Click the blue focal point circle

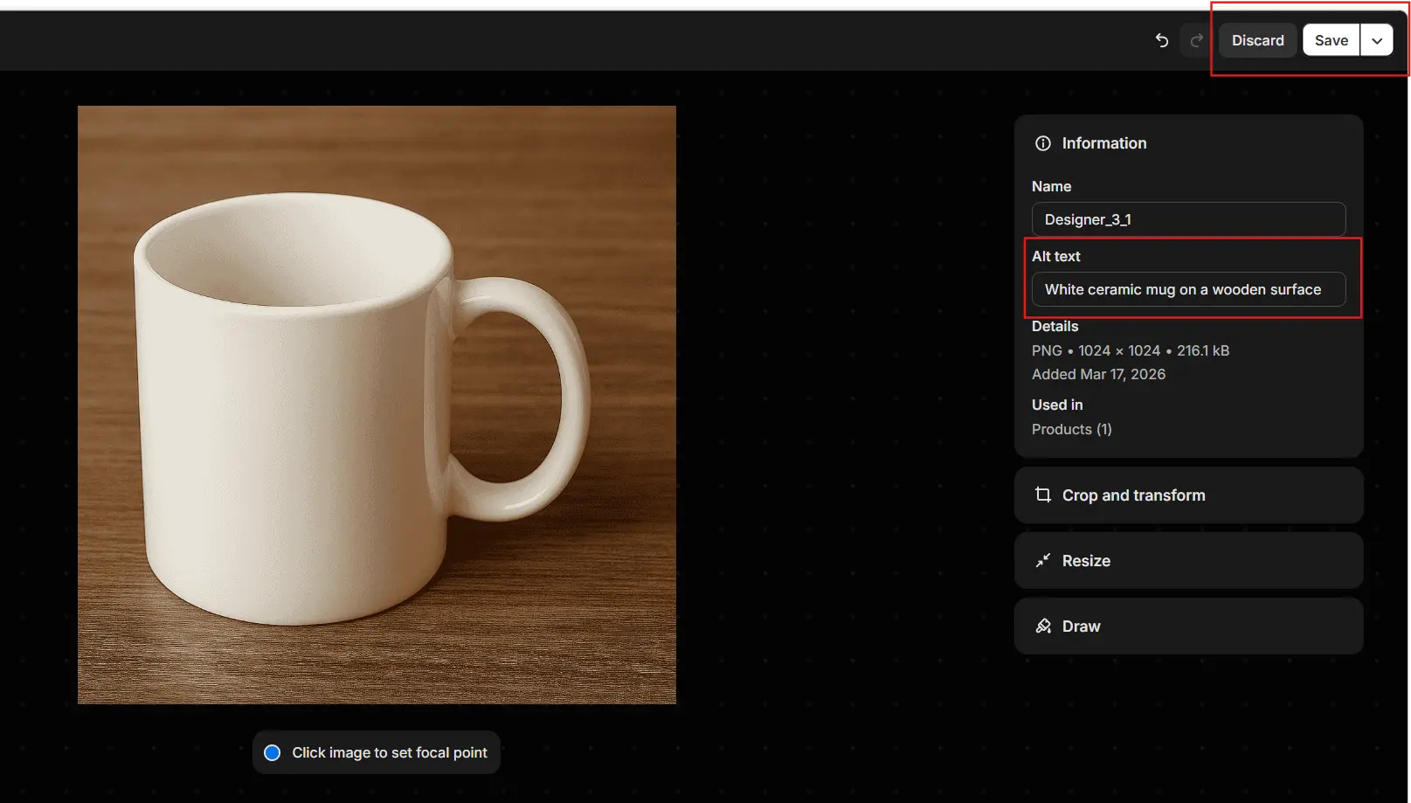(273, 753)
